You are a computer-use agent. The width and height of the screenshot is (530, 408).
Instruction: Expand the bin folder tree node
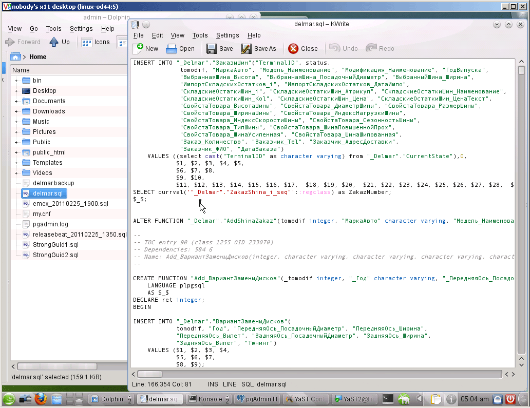pos(16,81)
